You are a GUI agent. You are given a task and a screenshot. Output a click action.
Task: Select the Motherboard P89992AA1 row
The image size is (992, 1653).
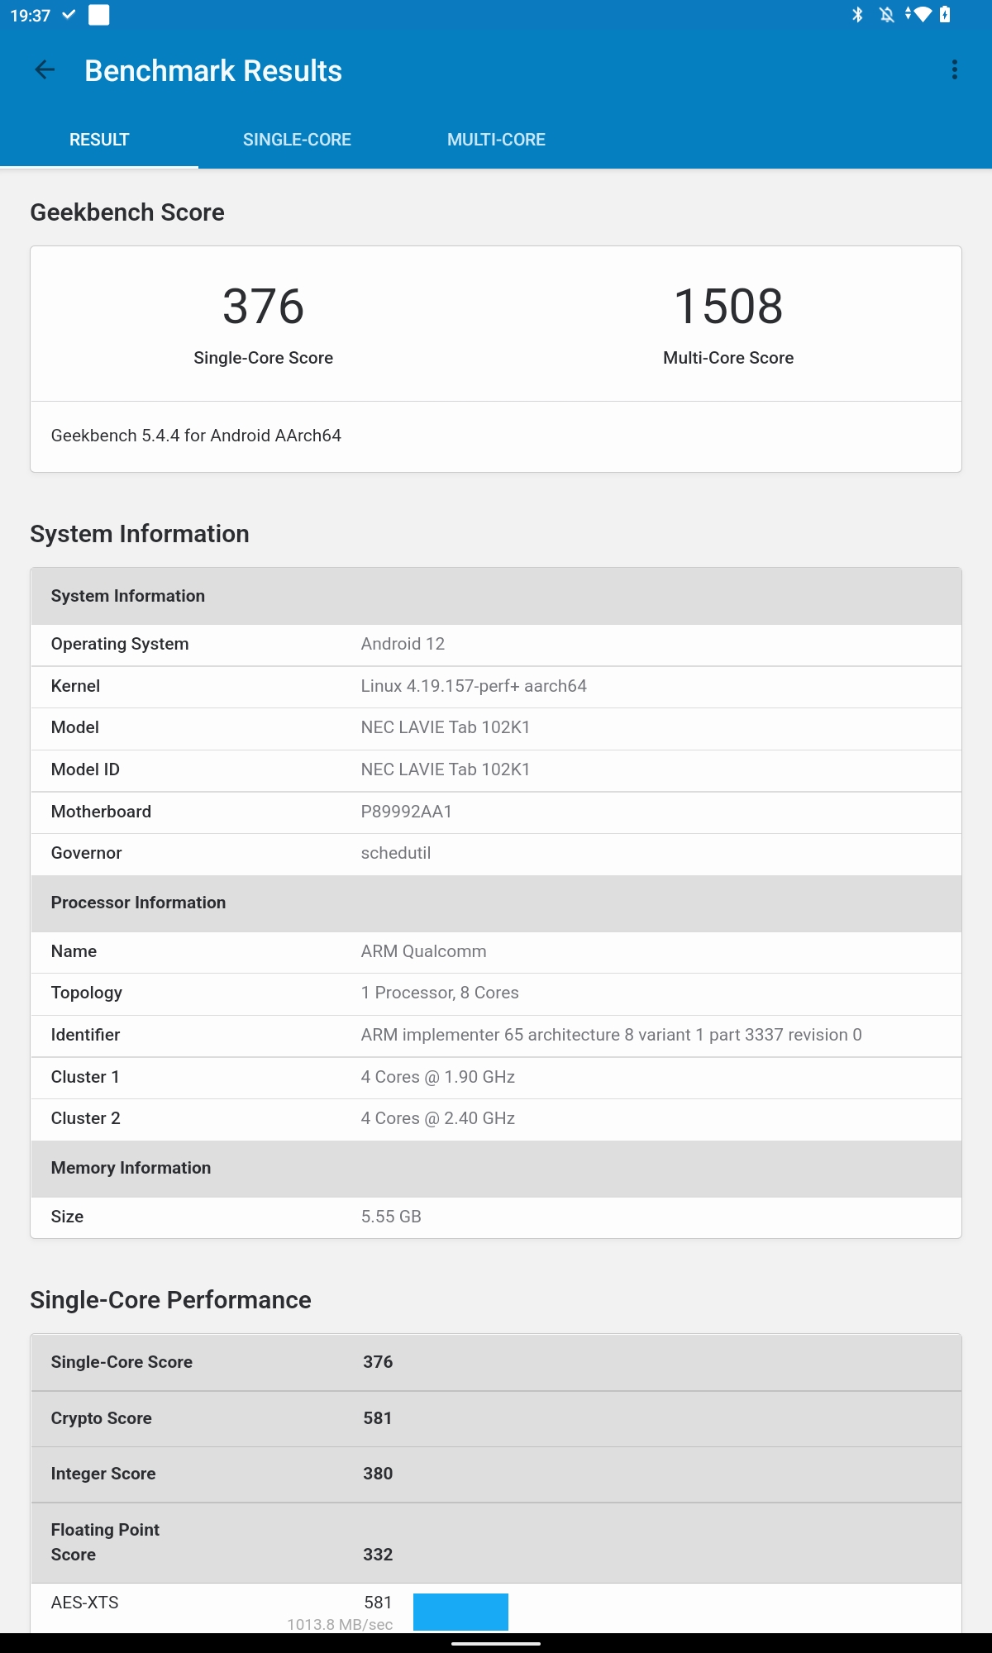[x=496, y=812]
